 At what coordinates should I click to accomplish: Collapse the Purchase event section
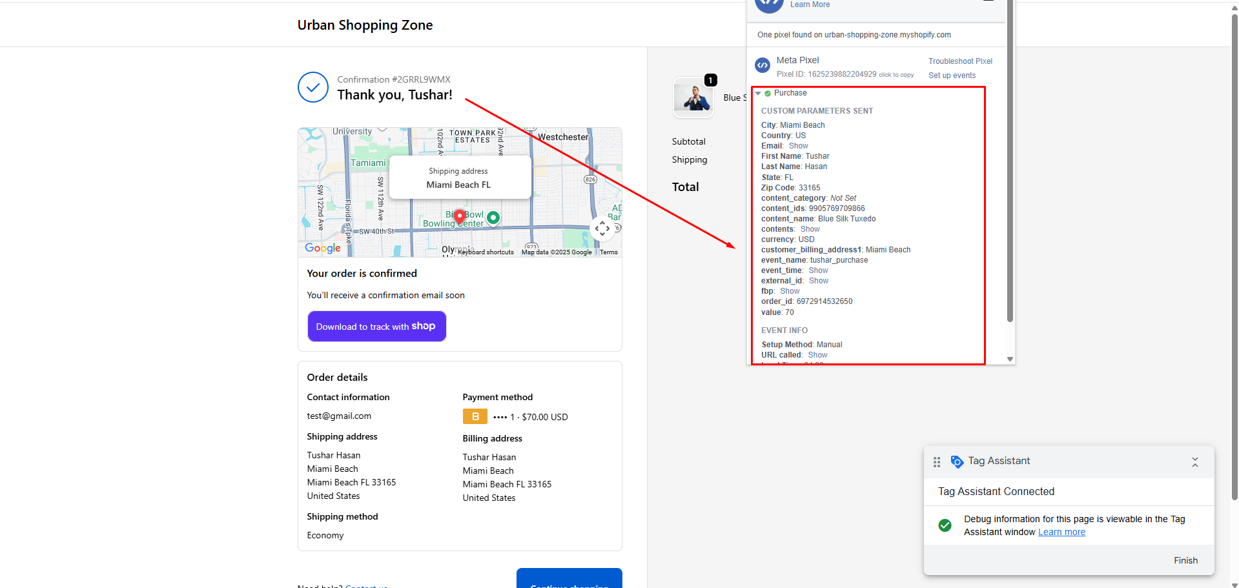[757, 93]
